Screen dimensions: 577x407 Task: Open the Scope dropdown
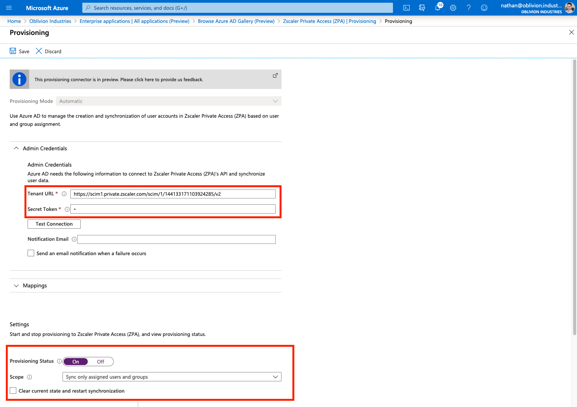pyautogui.click(x=172, y=377)
